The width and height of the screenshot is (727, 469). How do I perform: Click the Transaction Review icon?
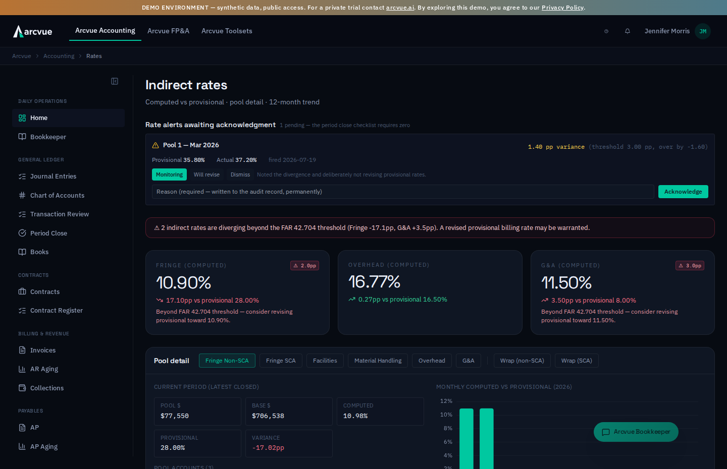pos(22,214)
